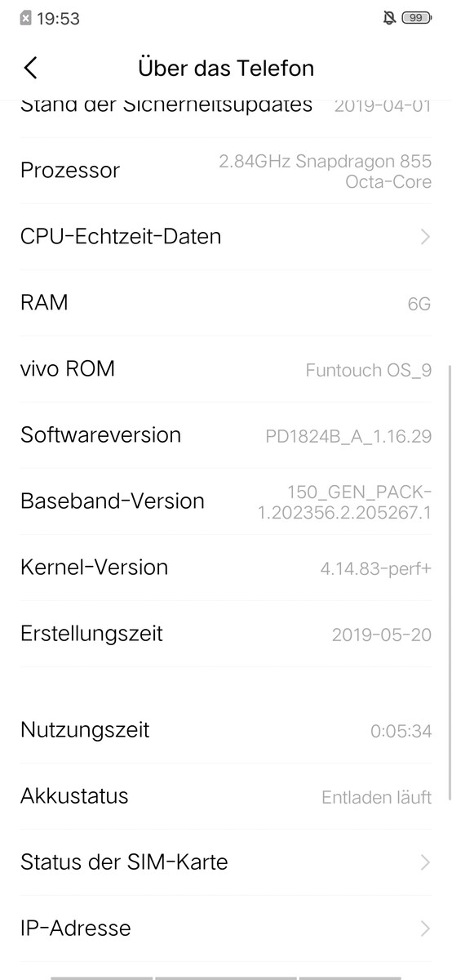Select the Status der SIM-Karte row
The width and height of the screenshot is (452, 980).
tap(226, 862)
